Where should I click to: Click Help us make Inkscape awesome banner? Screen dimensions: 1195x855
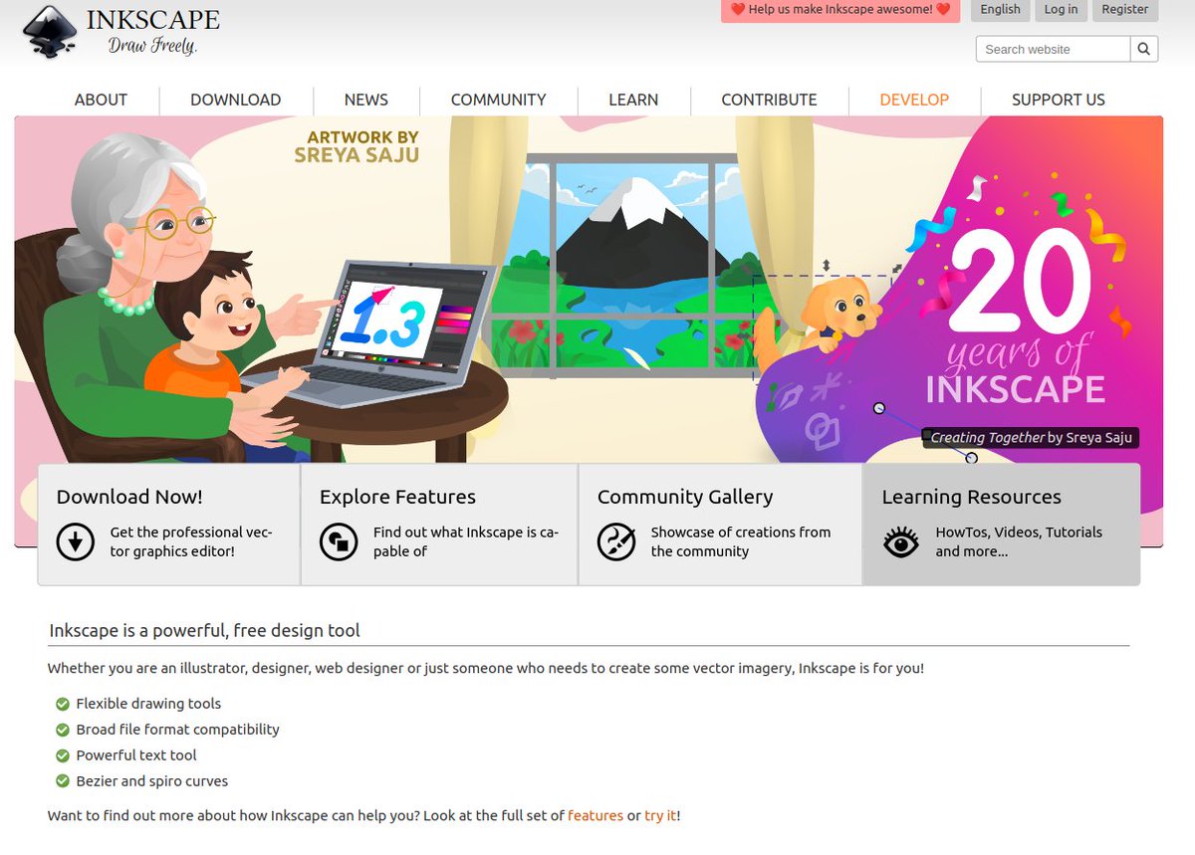(x=840, y=10)
